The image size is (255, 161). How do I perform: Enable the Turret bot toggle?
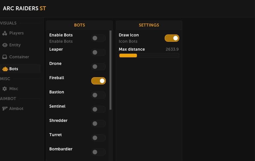99,138
